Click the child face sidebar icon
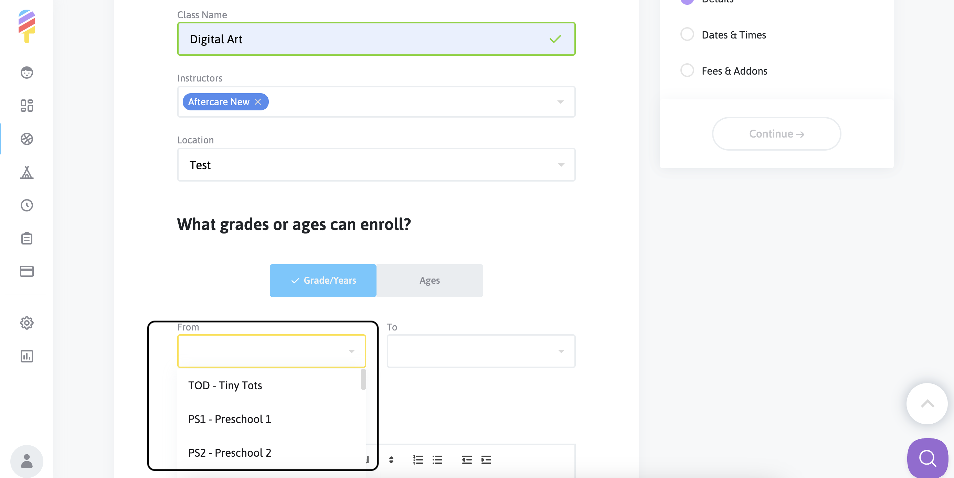Image resolution: width=954 pixels, height=478 pixels. coord(26,73)
